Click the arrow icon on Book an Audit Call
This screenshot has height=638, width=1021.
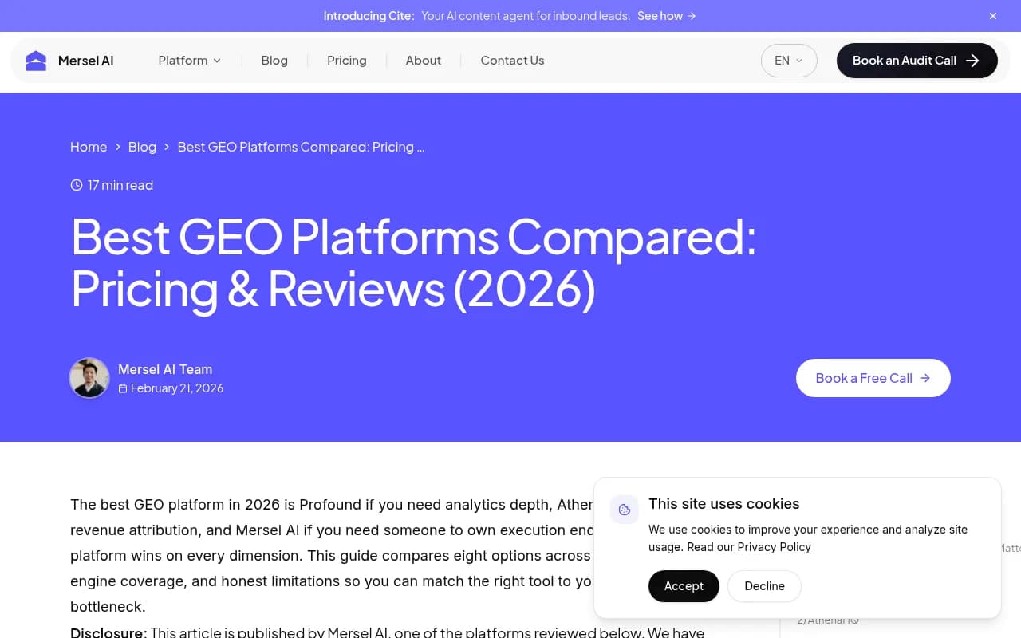click(972, 60)
